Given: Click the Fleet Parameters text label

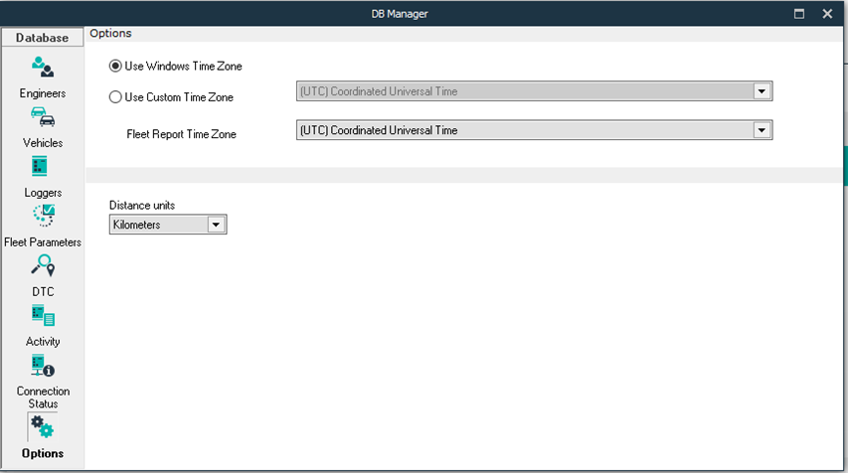Looking at the screenshot, I should click(43, 242).
